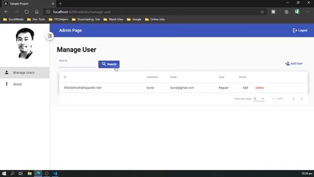Screen dimensions: 314x177
Task: Open Online Jobs bookmarks folder
Action: coord(155,20)
